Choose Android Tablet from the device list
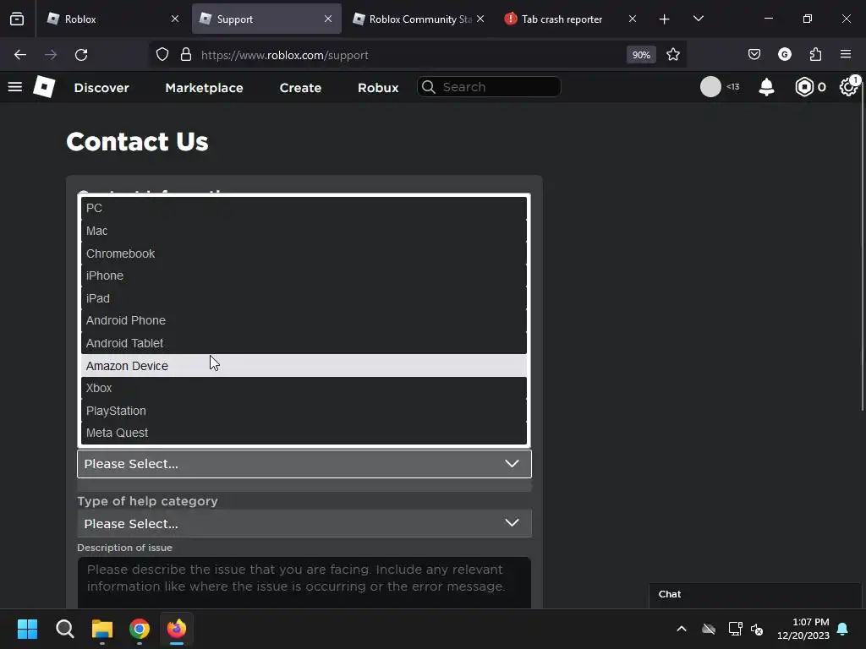866x649 pixels. [x=304, y=343]
